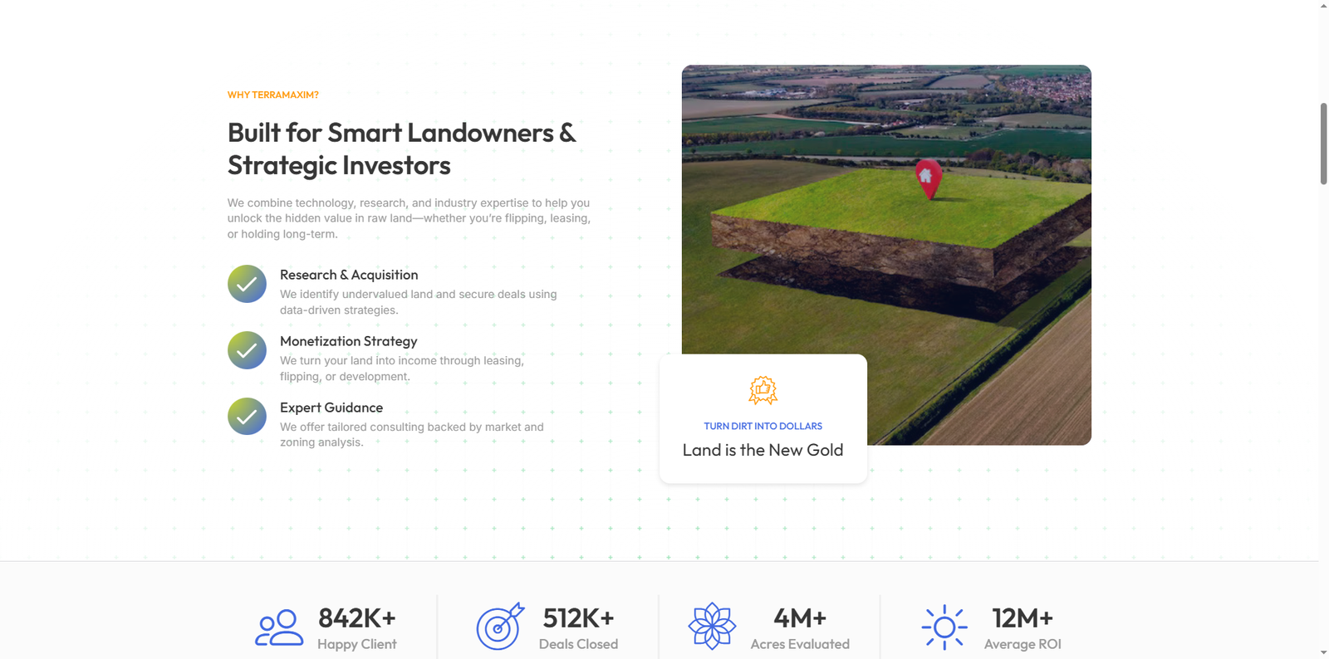The image size is (1329, 659).
Task: Click the Happy Client people icon
Action: 278,627
